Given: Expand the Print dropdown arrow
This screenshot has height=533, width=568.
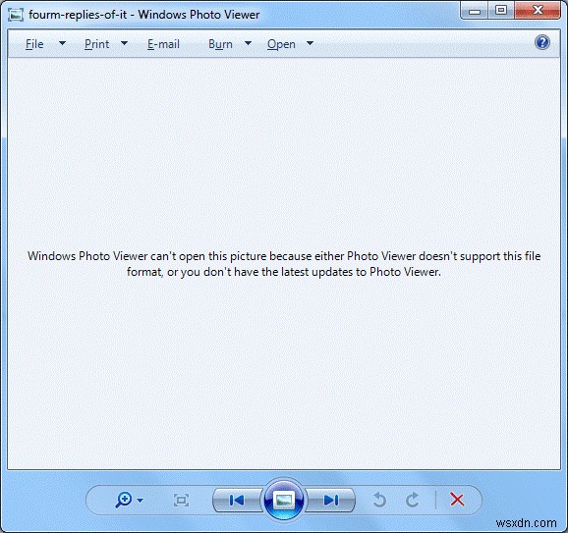Looking at the screenshot, I should 124,43.
